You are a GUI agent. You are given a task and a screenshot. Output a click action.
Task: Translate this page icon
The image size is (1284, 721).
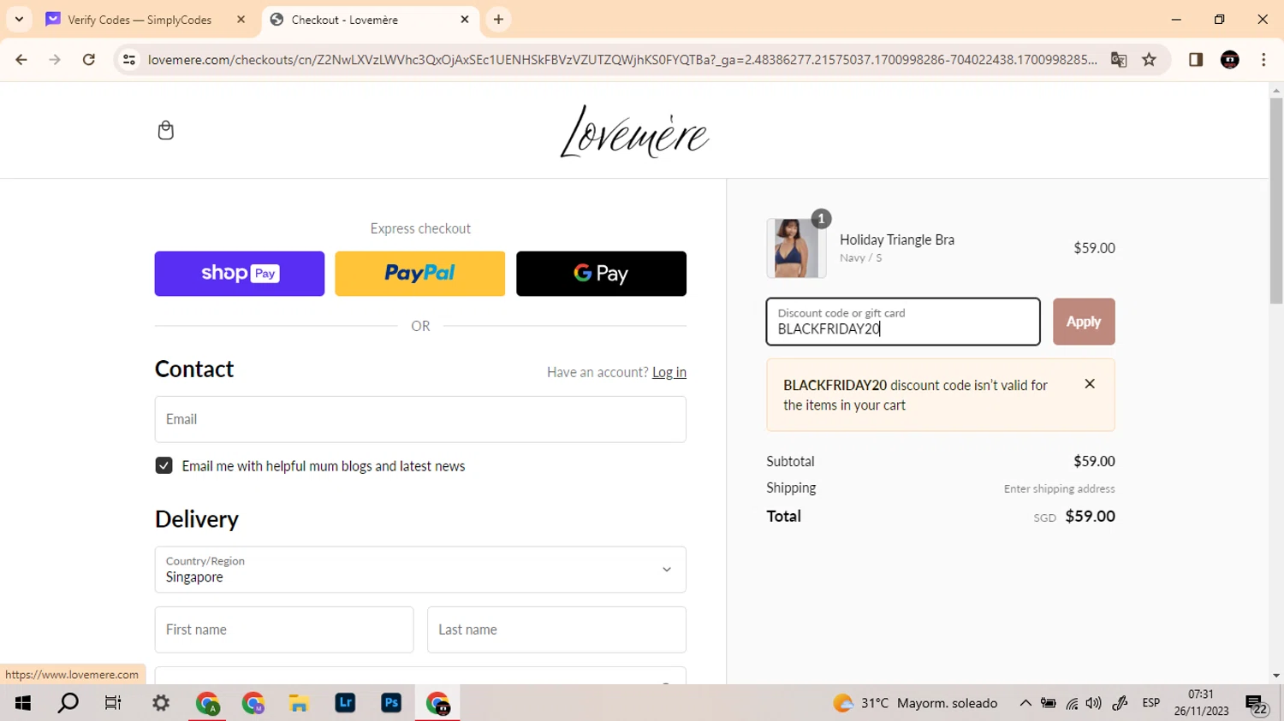1119,60
